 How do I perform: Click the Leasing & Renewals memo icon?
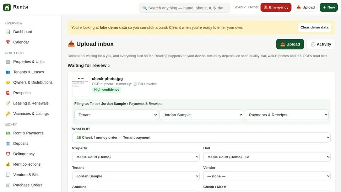tap(8, 103)
